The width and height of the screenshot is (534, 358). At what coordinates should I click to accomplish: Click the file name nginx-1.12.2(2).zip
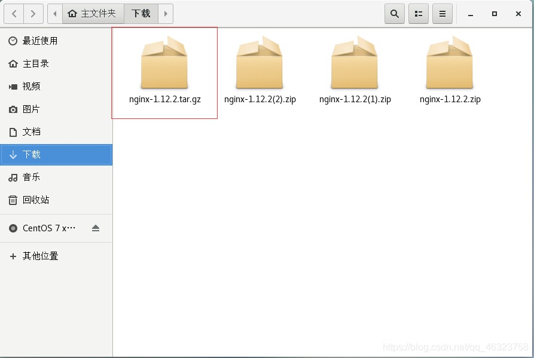point(260,99)
